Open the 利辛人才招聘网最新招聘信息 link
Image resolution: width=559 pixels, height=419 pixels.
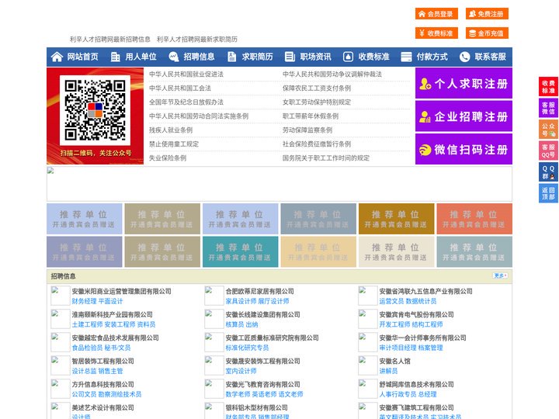(x=109, y=40)
